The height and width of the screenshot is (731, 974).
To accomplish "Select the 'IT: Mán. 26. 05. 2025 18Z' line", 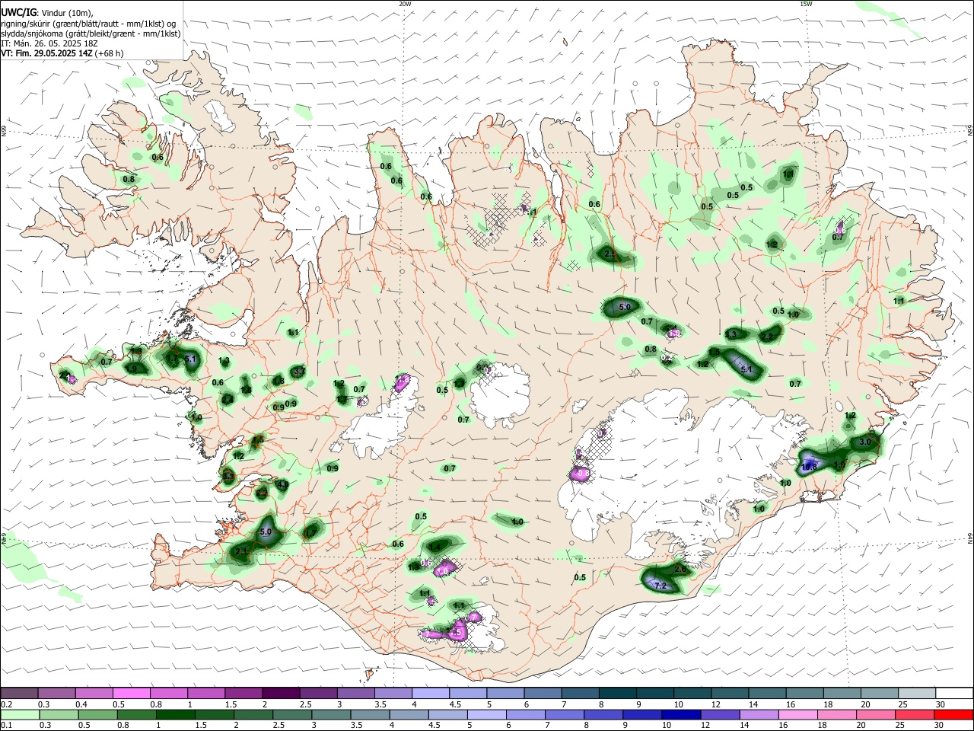I will pyautogui.click(x=51, y=43).
